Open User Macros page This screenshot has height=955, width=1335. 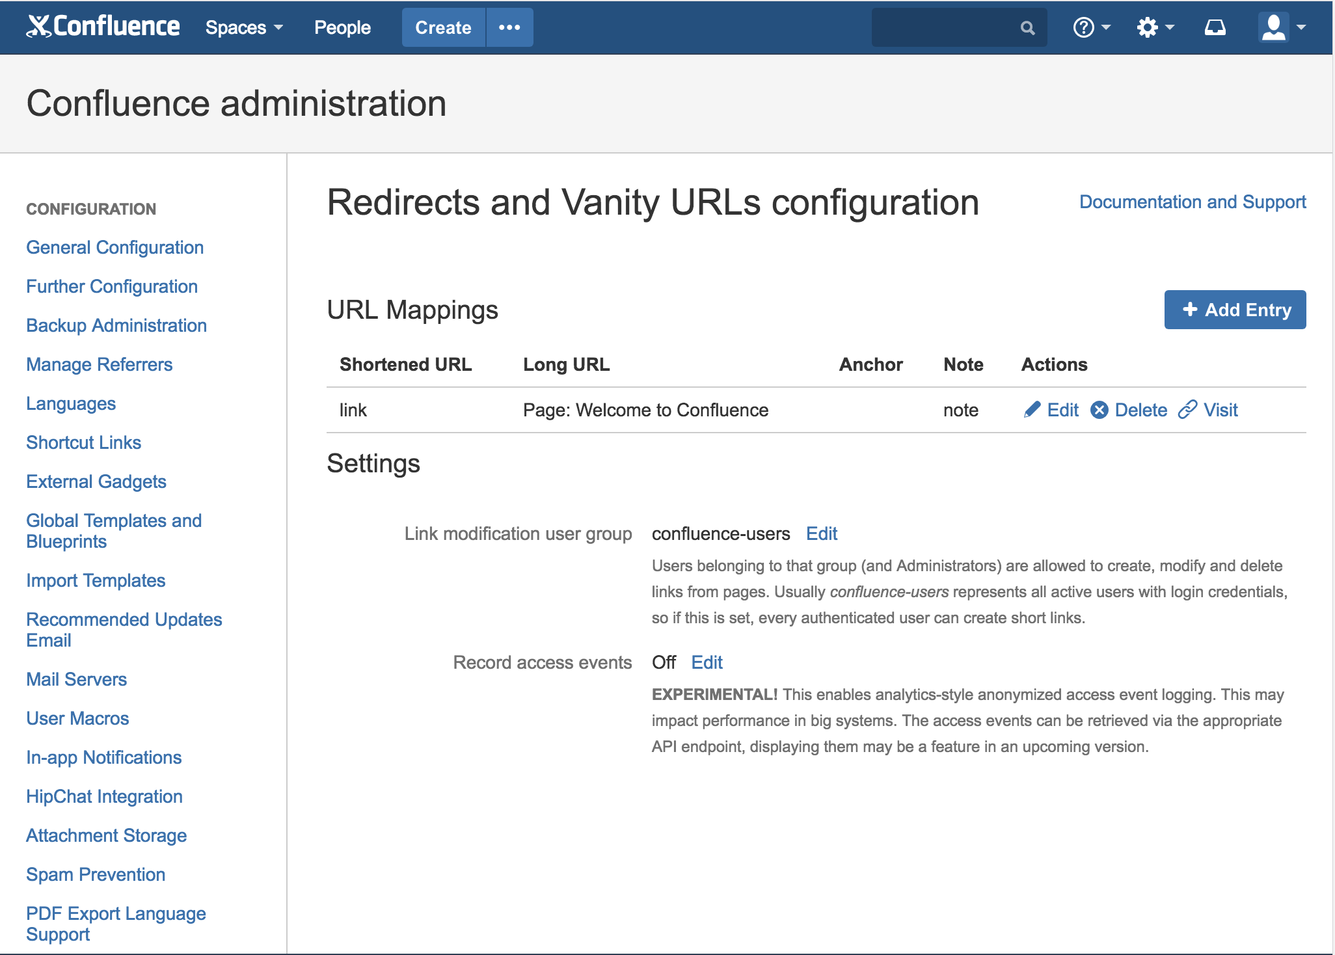coord(77,718)
